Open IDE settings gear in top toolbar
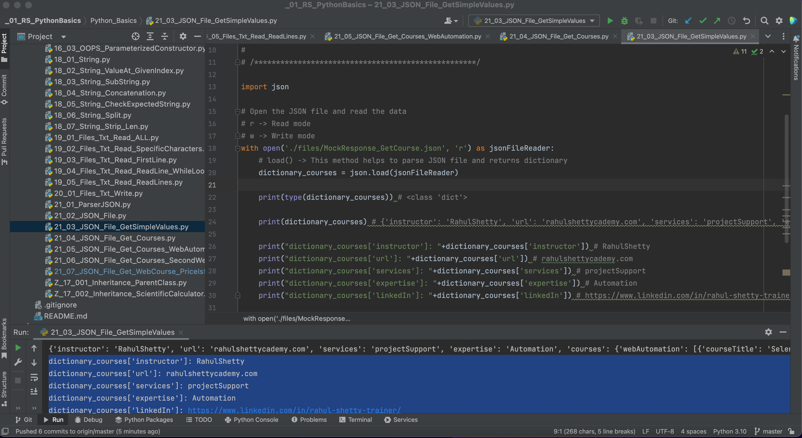 pos(779,21)
